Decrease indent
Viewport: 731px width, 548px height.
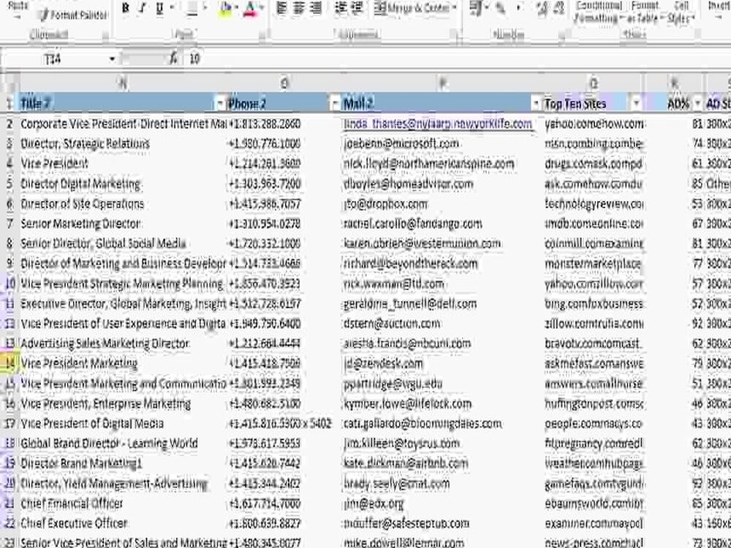tap(341, 8)
